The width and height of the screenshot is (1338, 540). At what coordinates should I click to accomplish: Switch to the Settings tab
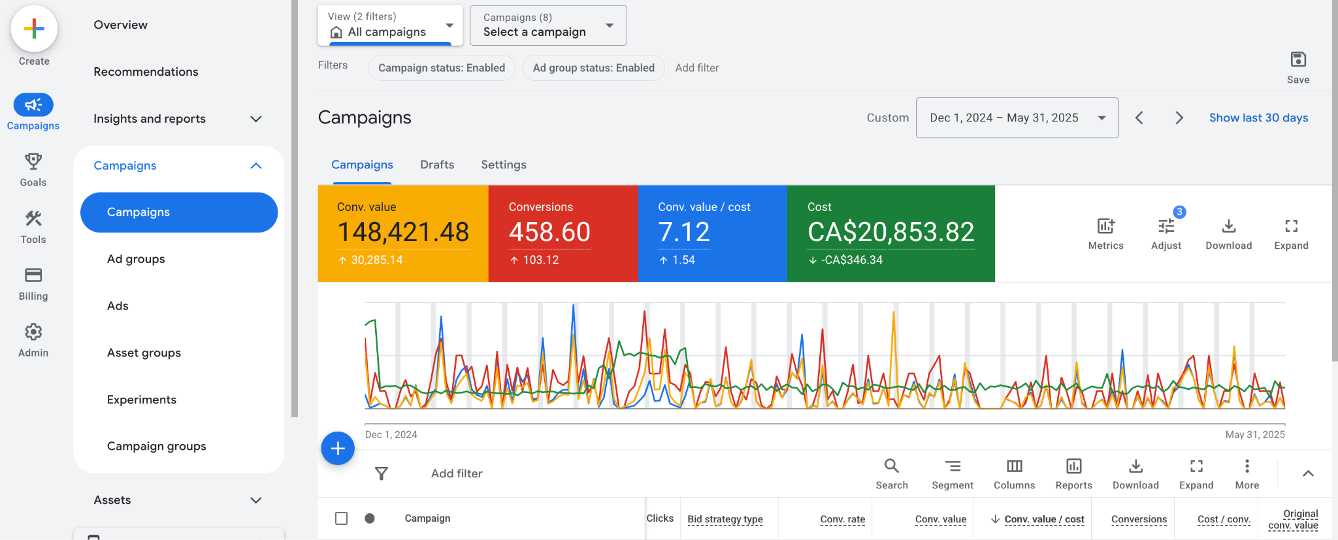pyautogui.click(x=503, y=165)
